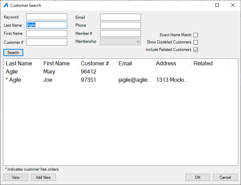This screenshot has width=241, height=185.
Task: Maximize the Customer Search window
Action: [x=217, y=5]
